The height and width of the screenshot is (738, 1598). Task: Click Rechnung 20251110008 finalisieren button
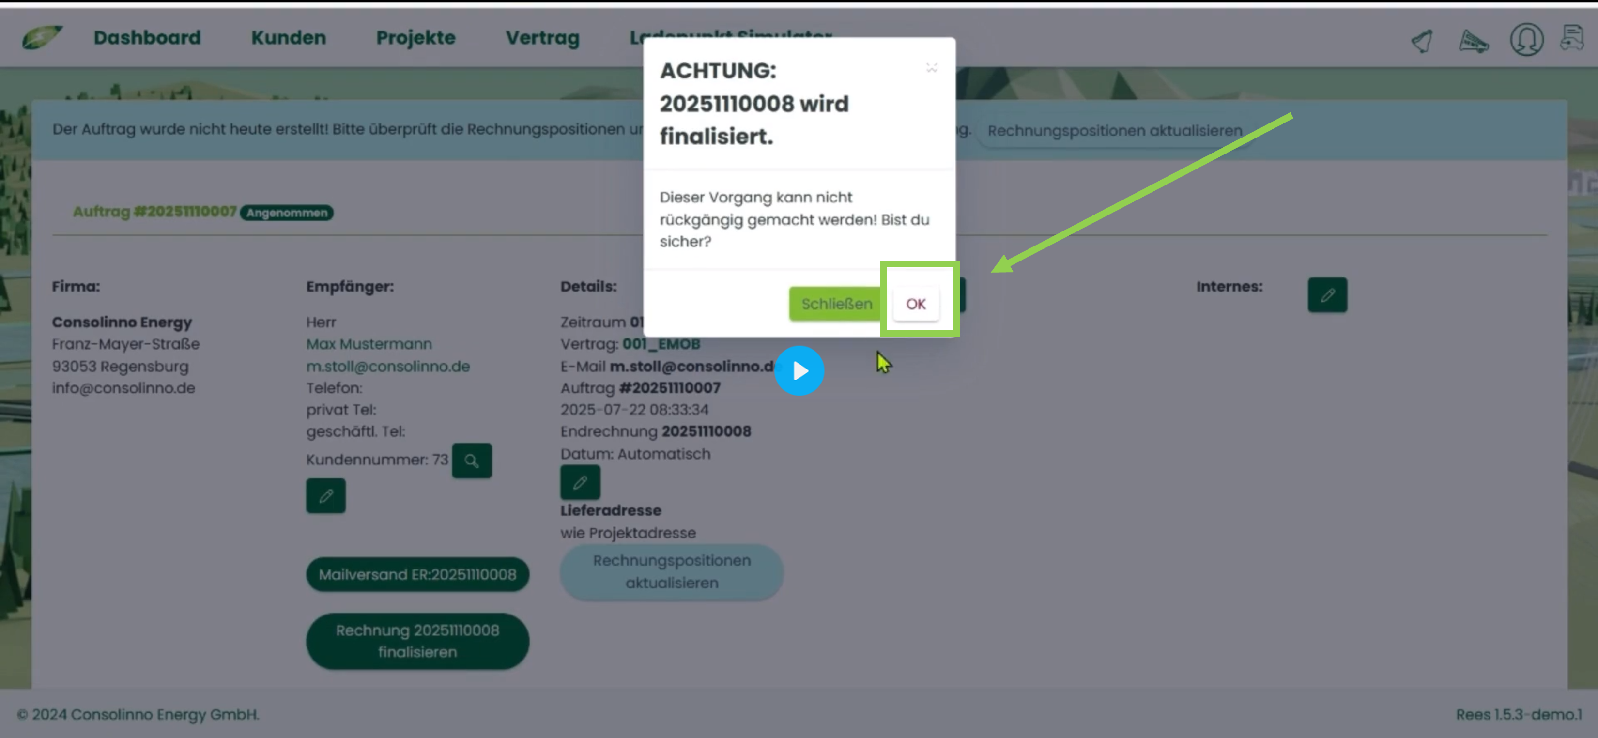[x=417, y=641]
